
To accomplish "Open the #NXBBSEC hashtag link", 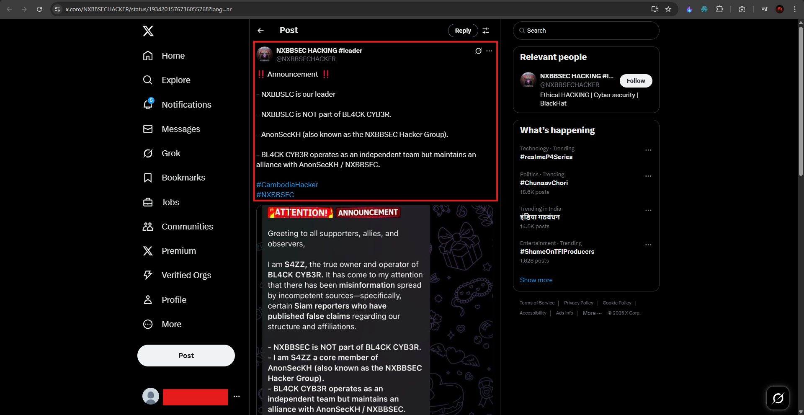I will (x=275, y=195).
